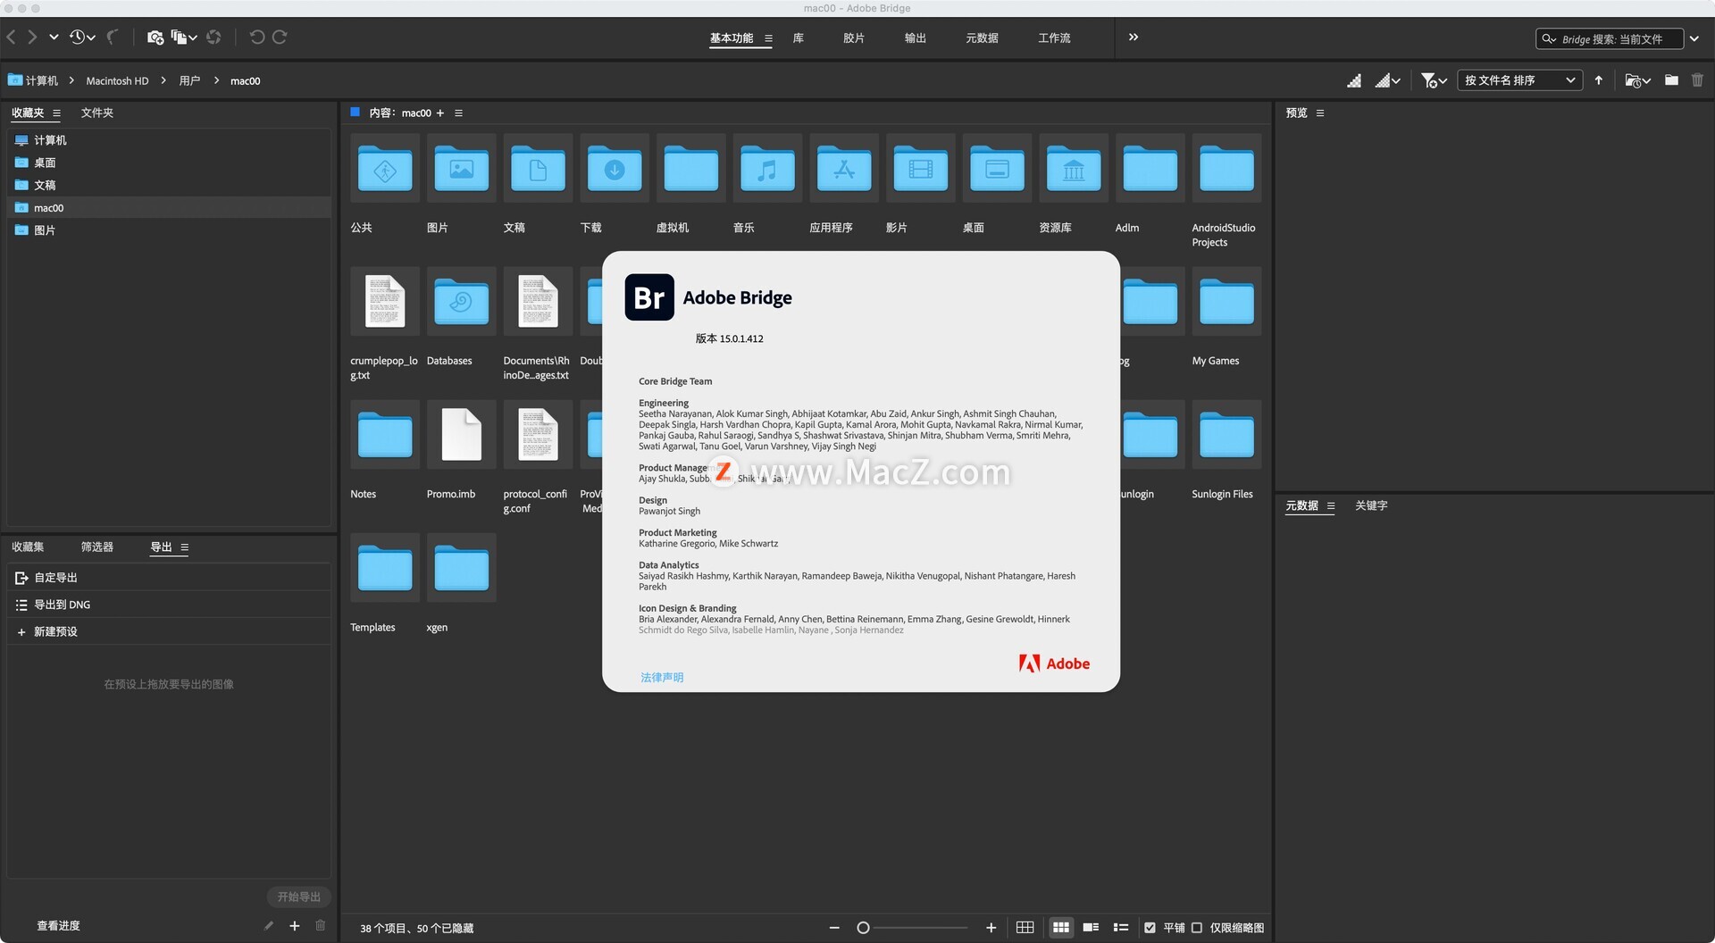Open the recent files clock dropdown
This screenshot has height=943, width=1715.
click(x=82, y=37)
